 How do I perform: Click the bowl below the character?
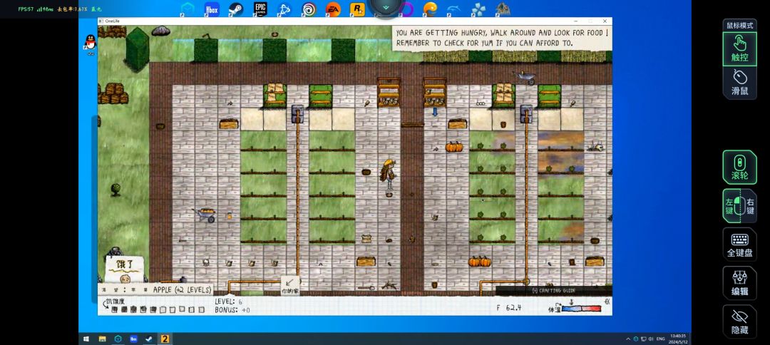[389, 195]
